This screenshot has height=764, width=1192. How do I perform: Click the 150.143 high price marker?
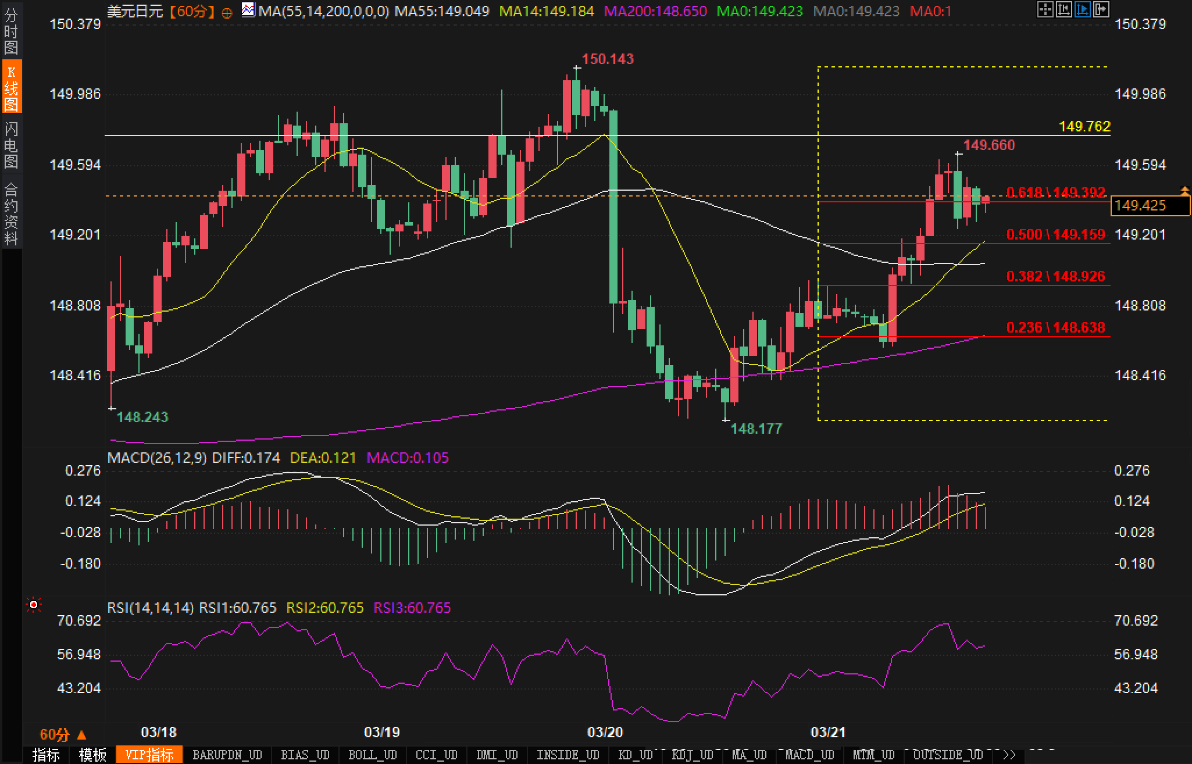(x=608, y=59)
